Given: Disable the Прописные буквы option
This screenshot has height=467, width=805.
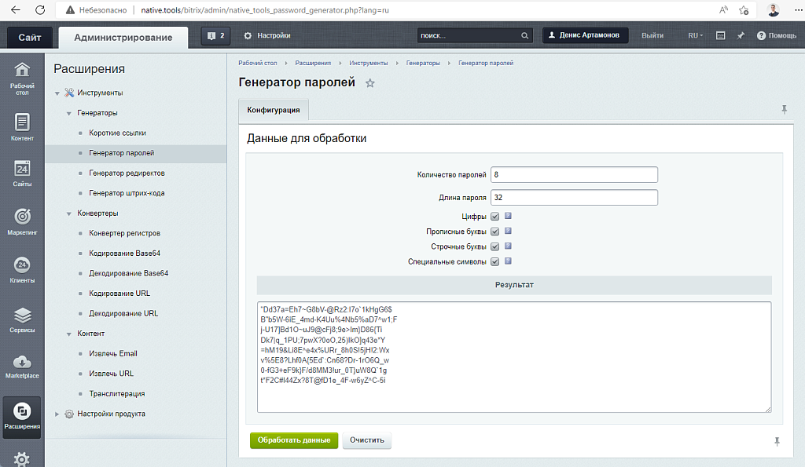Looking at the screenshot, I should click(x=494, y=232).
